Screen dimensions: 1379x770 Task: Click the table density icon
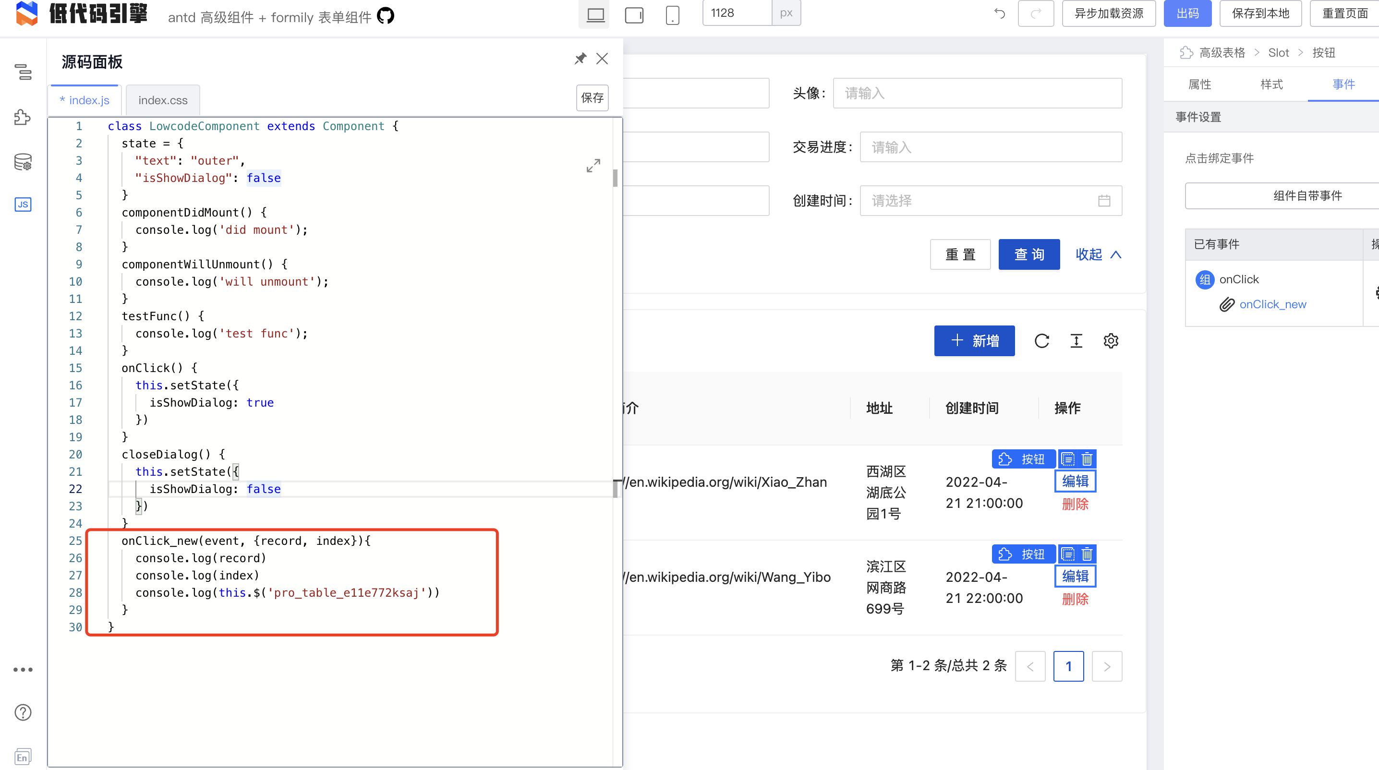1076,341
